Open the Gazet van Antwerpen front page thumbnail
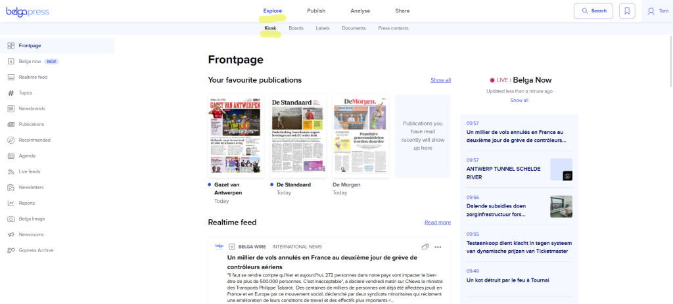Image resolution: width=673 pixels, height=304 pixels. (236, 136)
